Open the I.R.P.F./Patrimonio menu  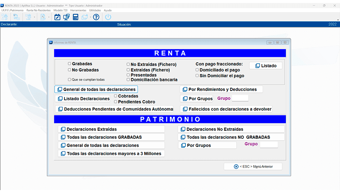[x=13, y=10]
